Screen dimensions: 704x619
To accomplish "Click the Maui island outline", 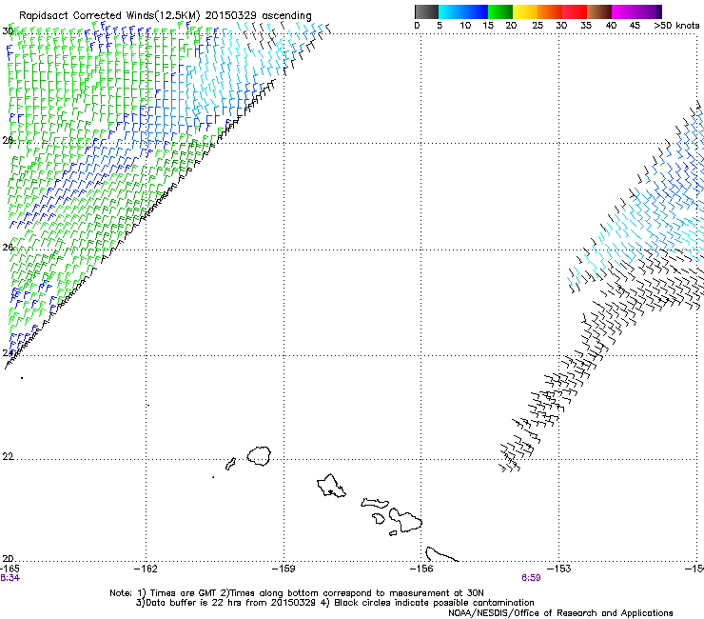I will tap(405, 520).
